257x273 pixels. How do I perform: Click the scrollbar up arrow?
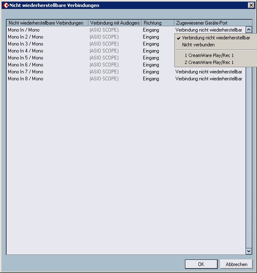coord(249,30)
